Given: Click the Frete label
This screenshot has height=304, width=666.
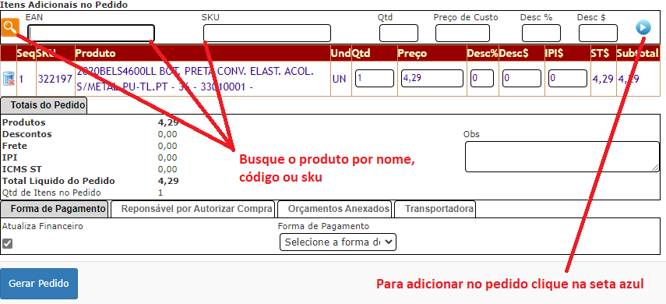Looking at the screenshot, I should 15,146.
